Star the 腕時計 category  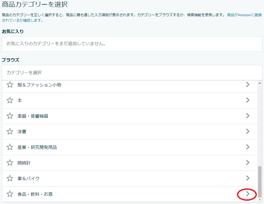(10, 163)
